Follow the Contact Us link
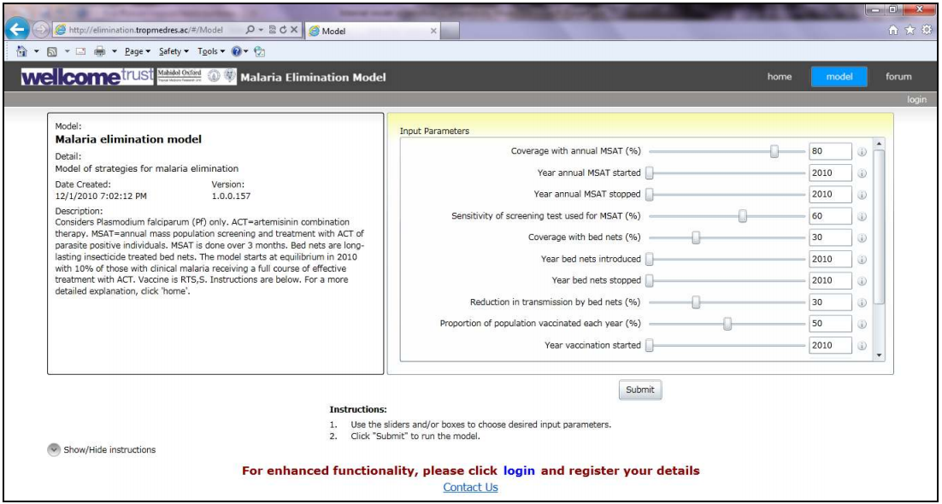942x504 pixels. click(x=470, y=487)
